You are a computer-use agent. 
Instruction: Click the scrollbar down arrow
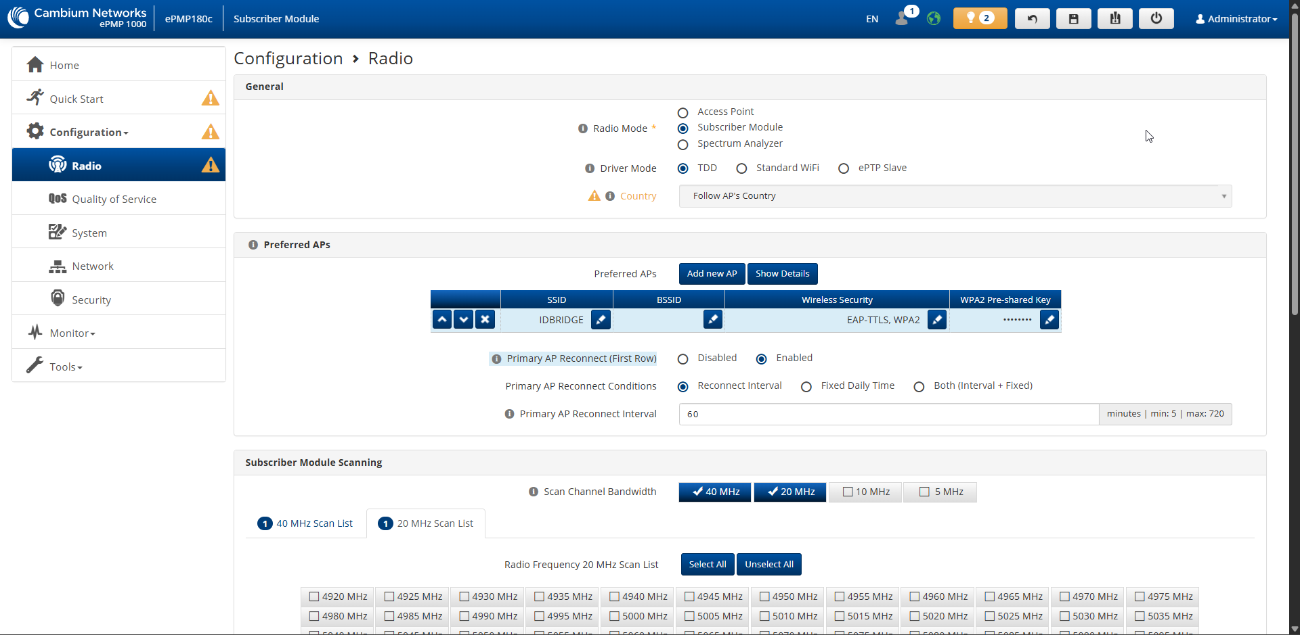(1295, 628)
